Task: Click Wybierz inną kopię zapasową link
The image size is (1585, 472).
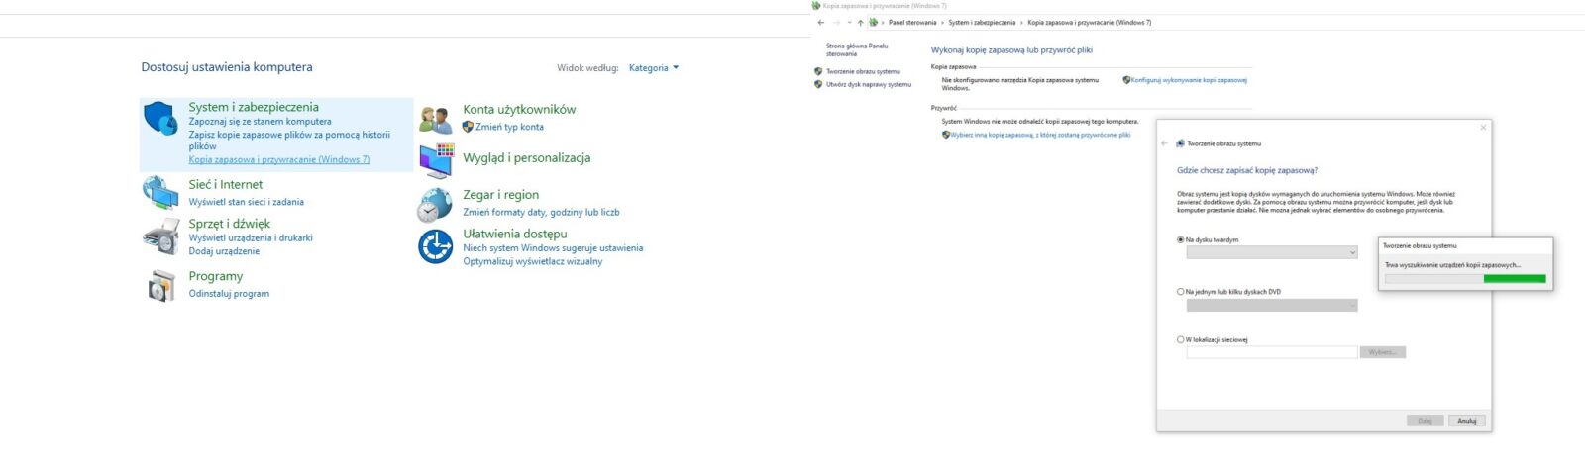Action: (x=1040, y=135)
